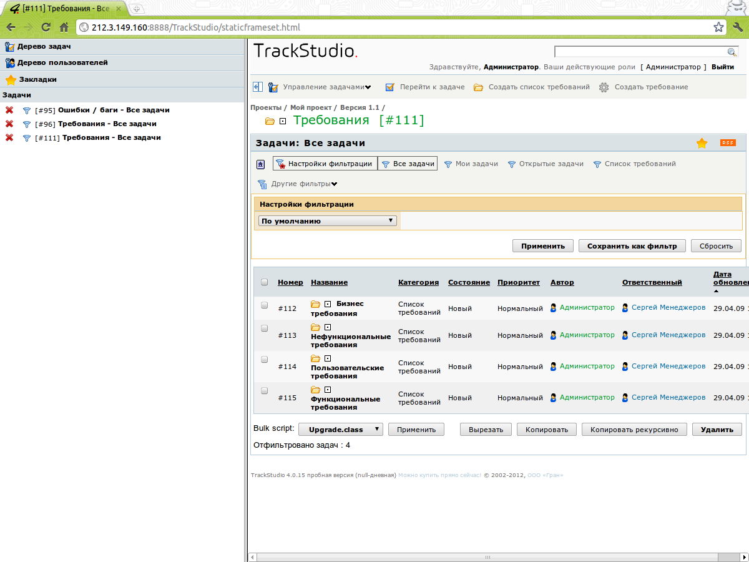Expand subtasks of Функциональные требования

pyautogui.click(x=328, y=390)
